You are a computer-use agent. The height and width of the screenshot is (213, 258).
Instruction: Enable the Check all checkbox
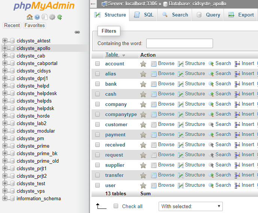pos(116,206)
